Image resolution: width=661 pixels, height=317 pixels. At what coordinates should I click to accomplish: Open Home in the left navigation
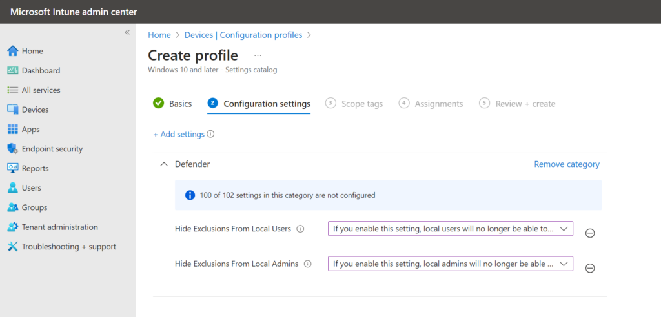(32, 51)
